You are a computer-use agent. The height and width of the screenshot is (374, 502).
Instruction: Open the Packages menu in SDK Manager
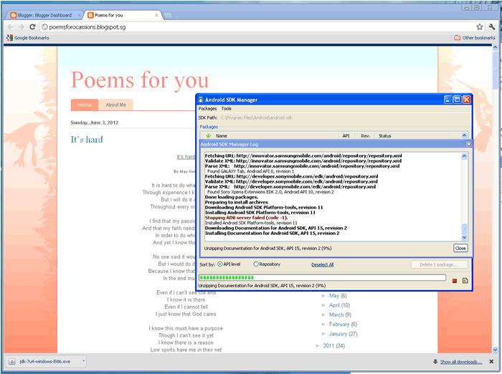tap(207, 109)
